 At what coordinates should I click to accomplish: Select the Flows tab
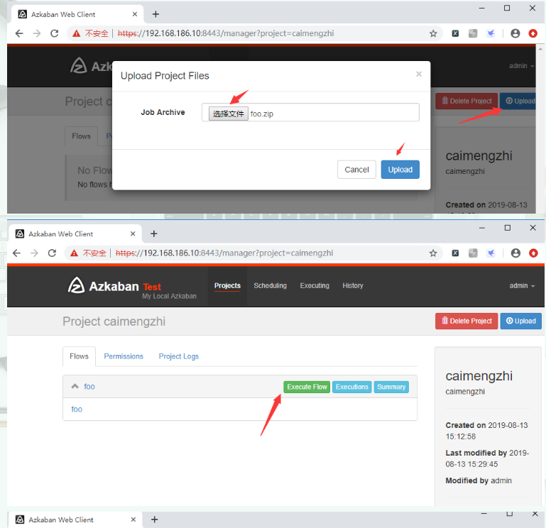pos(79,356)
